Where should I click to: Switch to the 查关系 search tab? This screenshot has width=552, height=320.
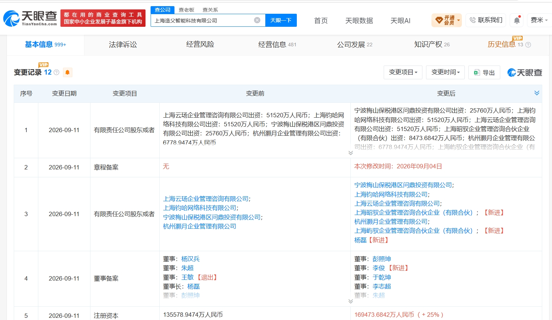(x=210, y=10)
